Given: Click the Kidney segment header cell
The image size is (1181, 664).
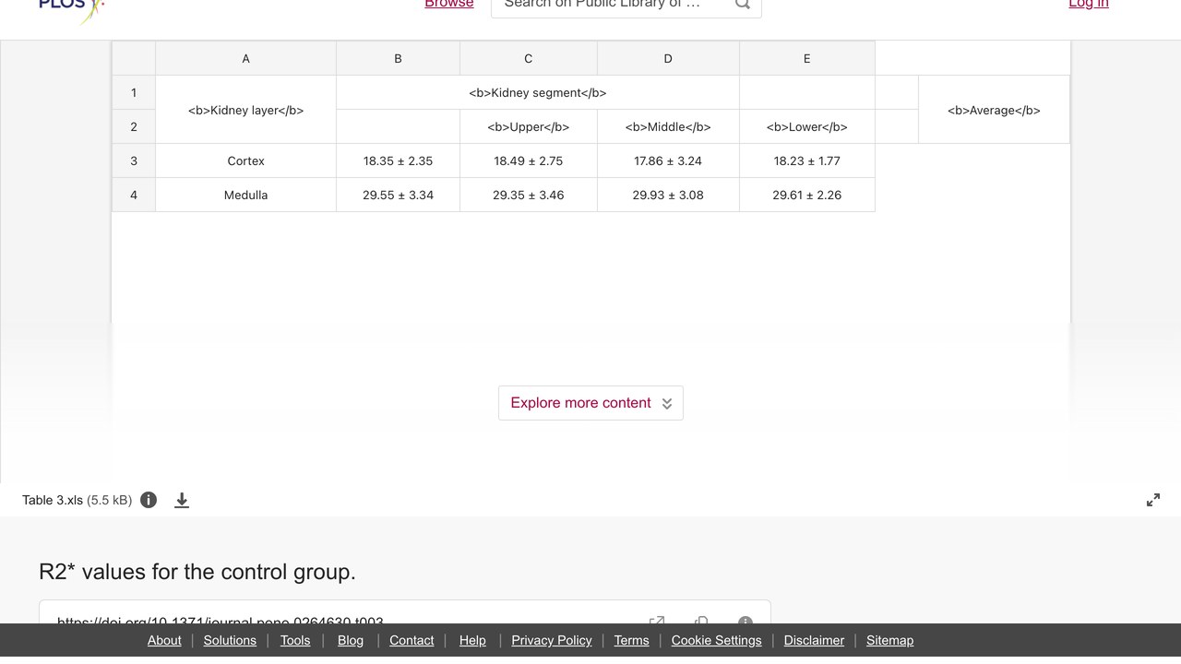Looking at the screenshot, I should 538,92.
